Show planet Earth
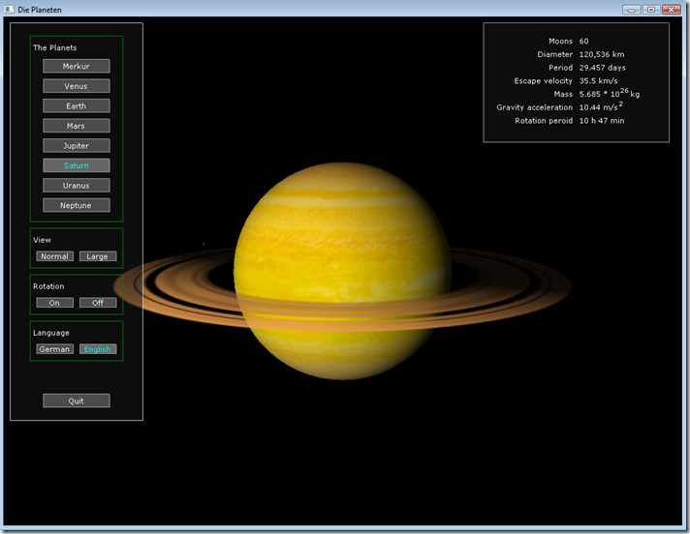Viewport: 690px width, 534px height. pyautogui.click(x=77, y=105)
